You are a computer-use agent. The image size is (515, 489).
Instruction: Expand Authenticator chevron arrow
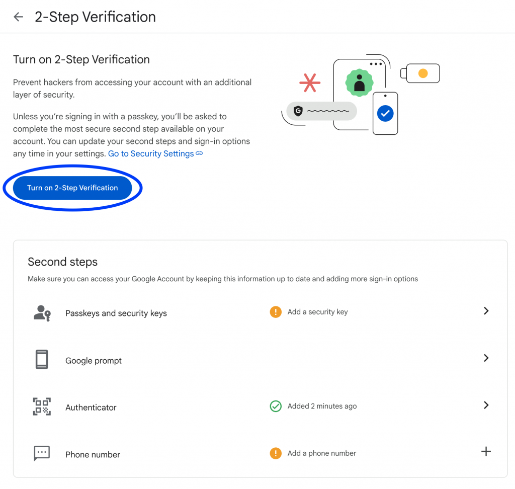pyautogui.click(x=486, y=405)
